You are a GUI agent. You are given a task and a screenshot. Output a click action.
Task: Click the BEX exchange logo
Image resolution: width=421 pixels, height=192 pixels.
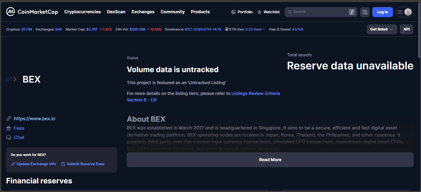click(12, 80)
